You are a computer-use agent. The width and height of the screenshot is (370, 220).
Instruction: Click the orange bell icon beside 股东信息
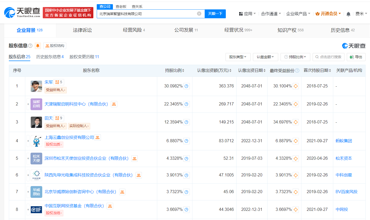click(x=38, y=45)
